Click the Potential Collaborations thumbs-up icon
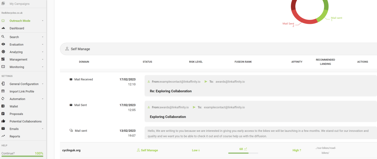Image resolution: width=377 pixels, height=159 pixels. 3,121
